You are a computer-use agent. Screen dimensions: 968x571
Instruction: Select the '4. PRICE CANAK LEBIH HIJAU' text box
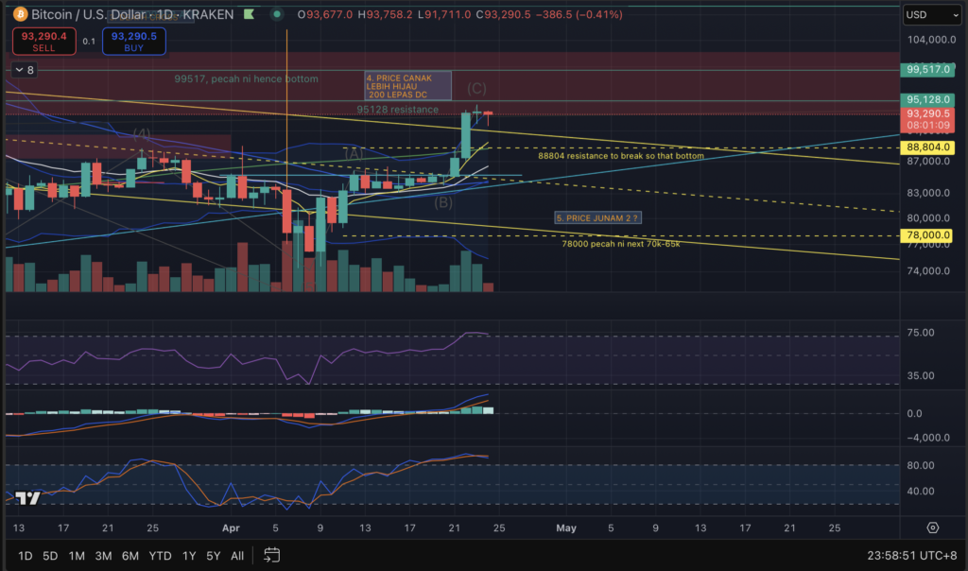408,86
